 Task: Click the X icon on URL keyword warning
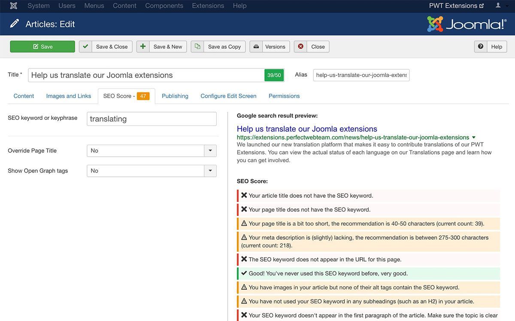(244, 259)
